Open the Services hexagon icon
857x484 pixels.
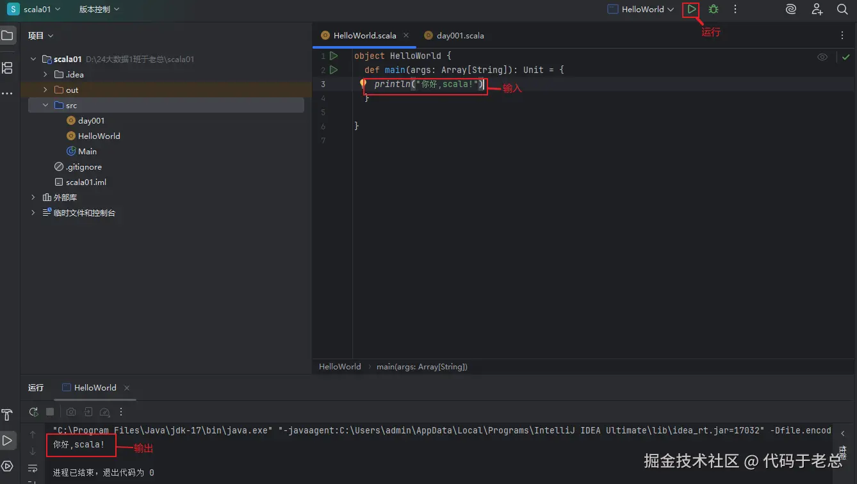pyautogui.click(x=8, y=465)
